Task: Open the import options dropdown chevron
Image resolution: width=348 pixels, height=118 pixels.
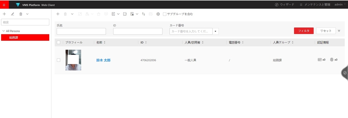Action: [x=118, y=14]
